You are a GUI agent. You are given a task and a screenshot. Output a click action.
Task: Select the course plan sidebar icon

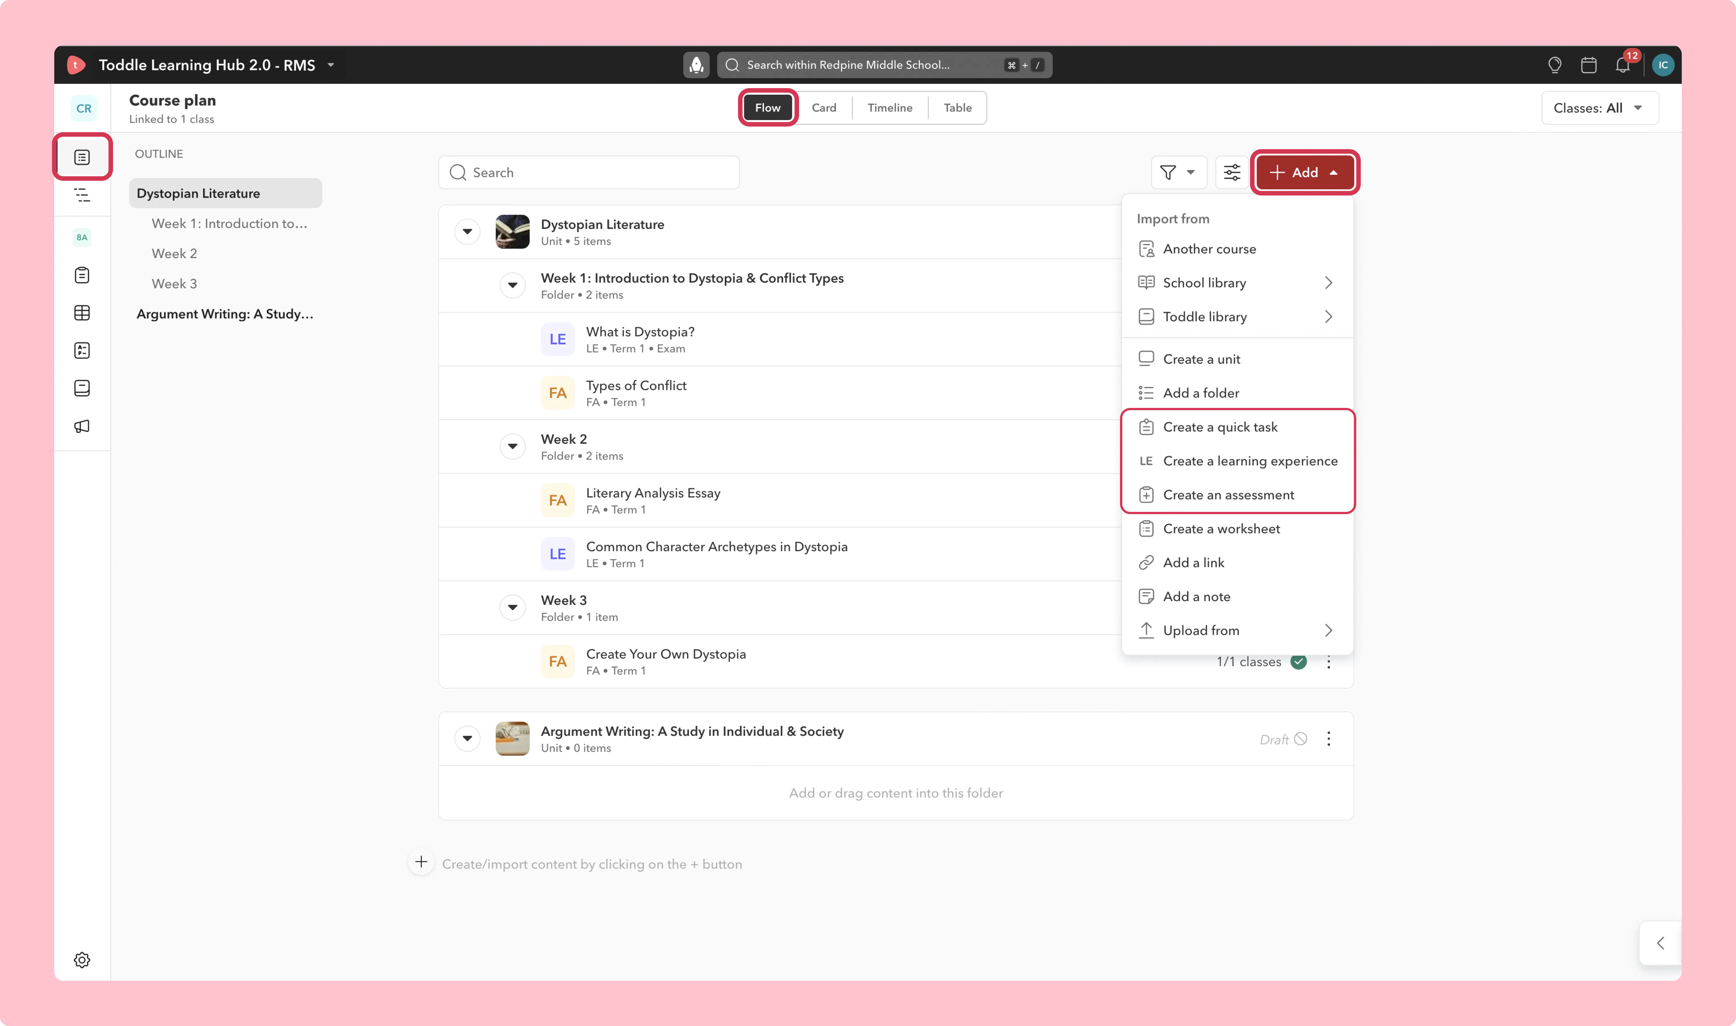82,158
